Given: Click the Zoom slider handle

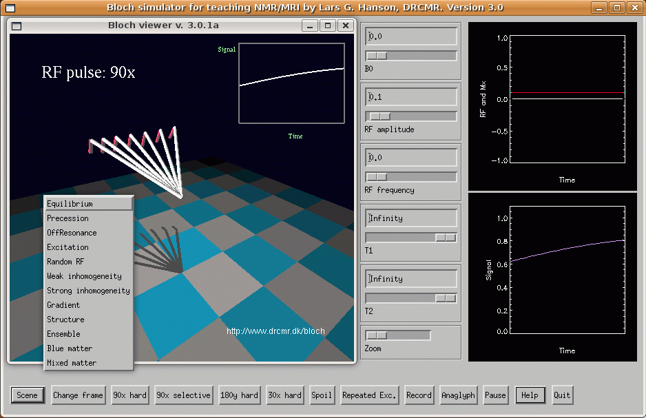Looking at the screenshot, I should [x=376, y=335].
